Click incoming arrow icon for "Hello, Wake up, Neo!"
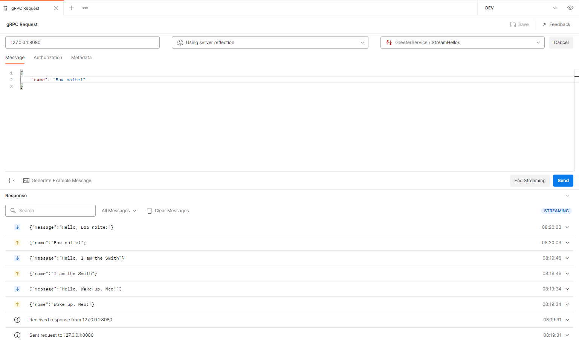The height and width of the screenshot is (342, 579). tap(17, 289)
